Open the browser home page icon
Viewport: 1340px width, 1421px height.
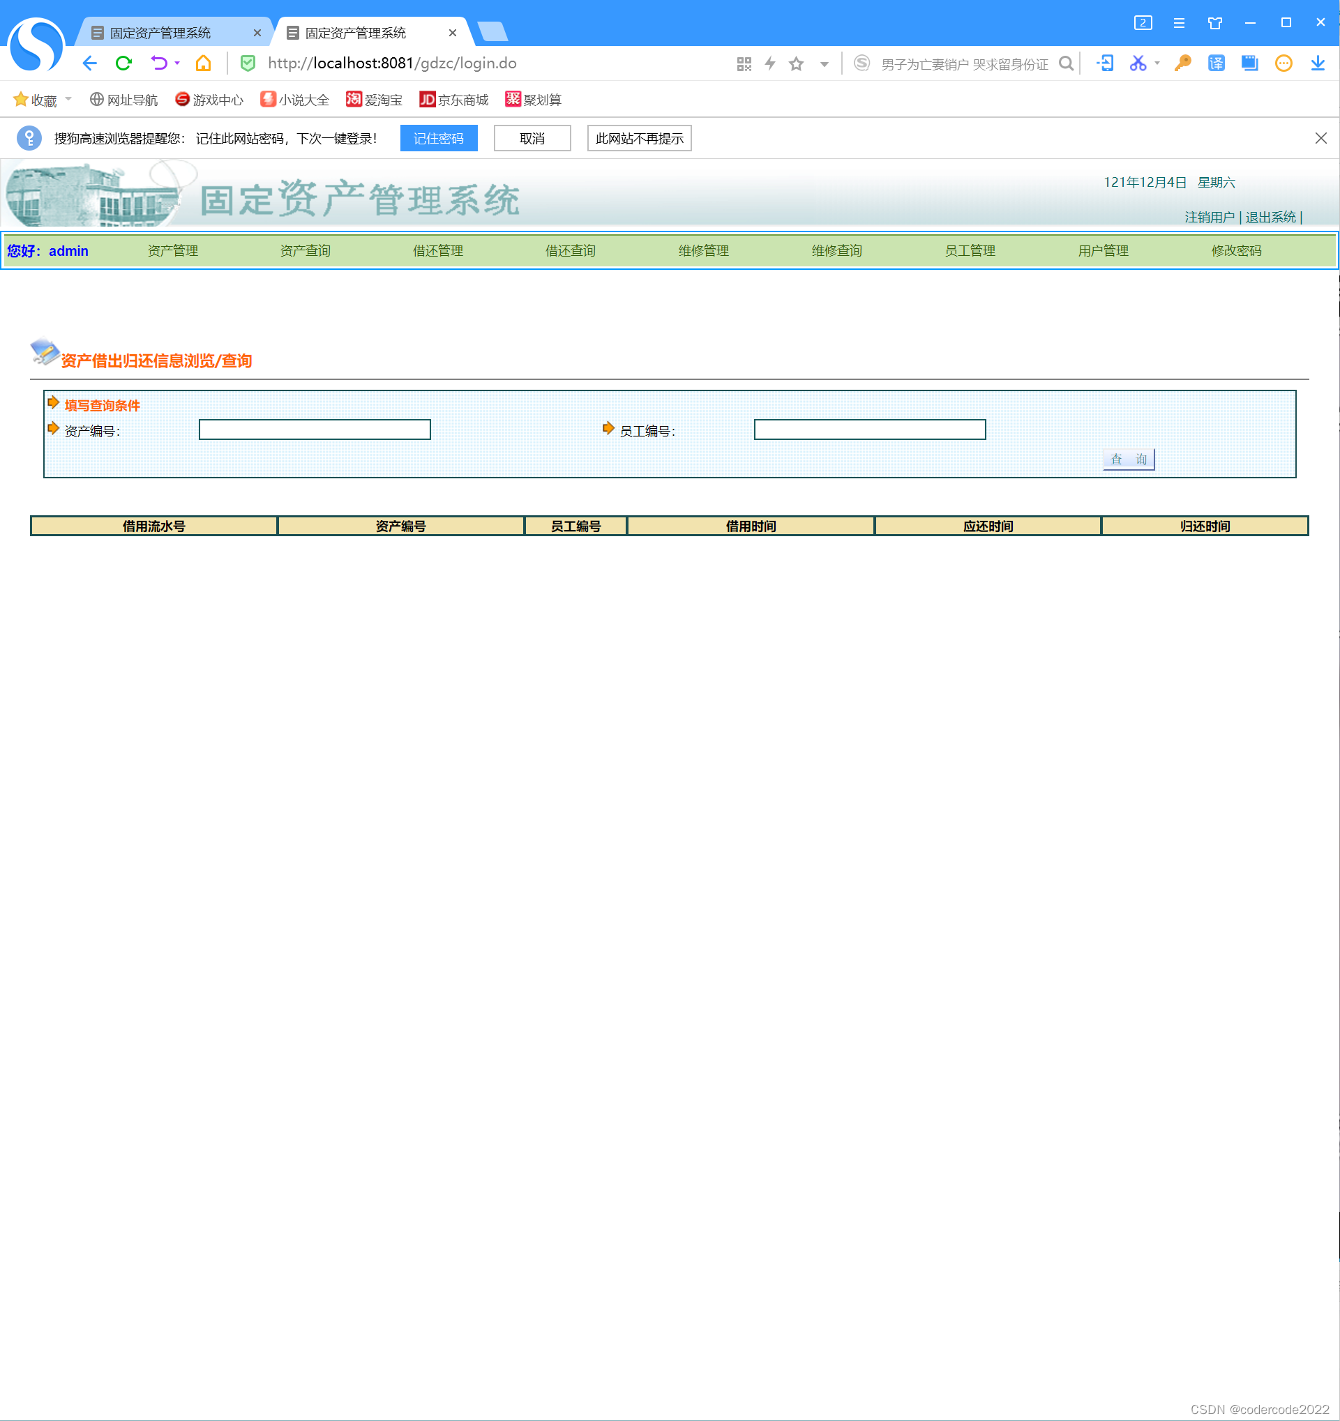tap(203, 63)
